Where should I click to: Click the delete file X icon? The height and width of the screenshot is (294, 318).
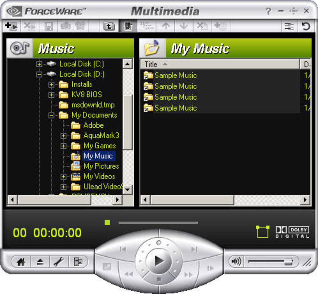point(202,26)
